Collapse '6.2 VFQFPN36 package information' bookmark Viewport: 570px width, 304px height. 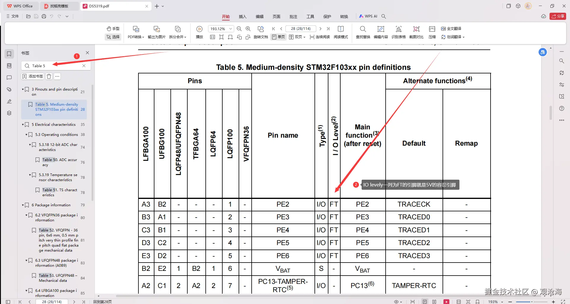click(x=26, y=215)
